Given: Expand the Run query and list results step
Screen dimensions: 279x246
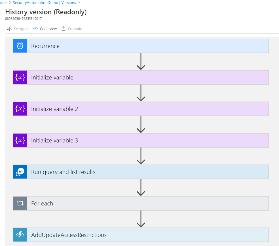Looking at the screenshot, I should 147,172.
